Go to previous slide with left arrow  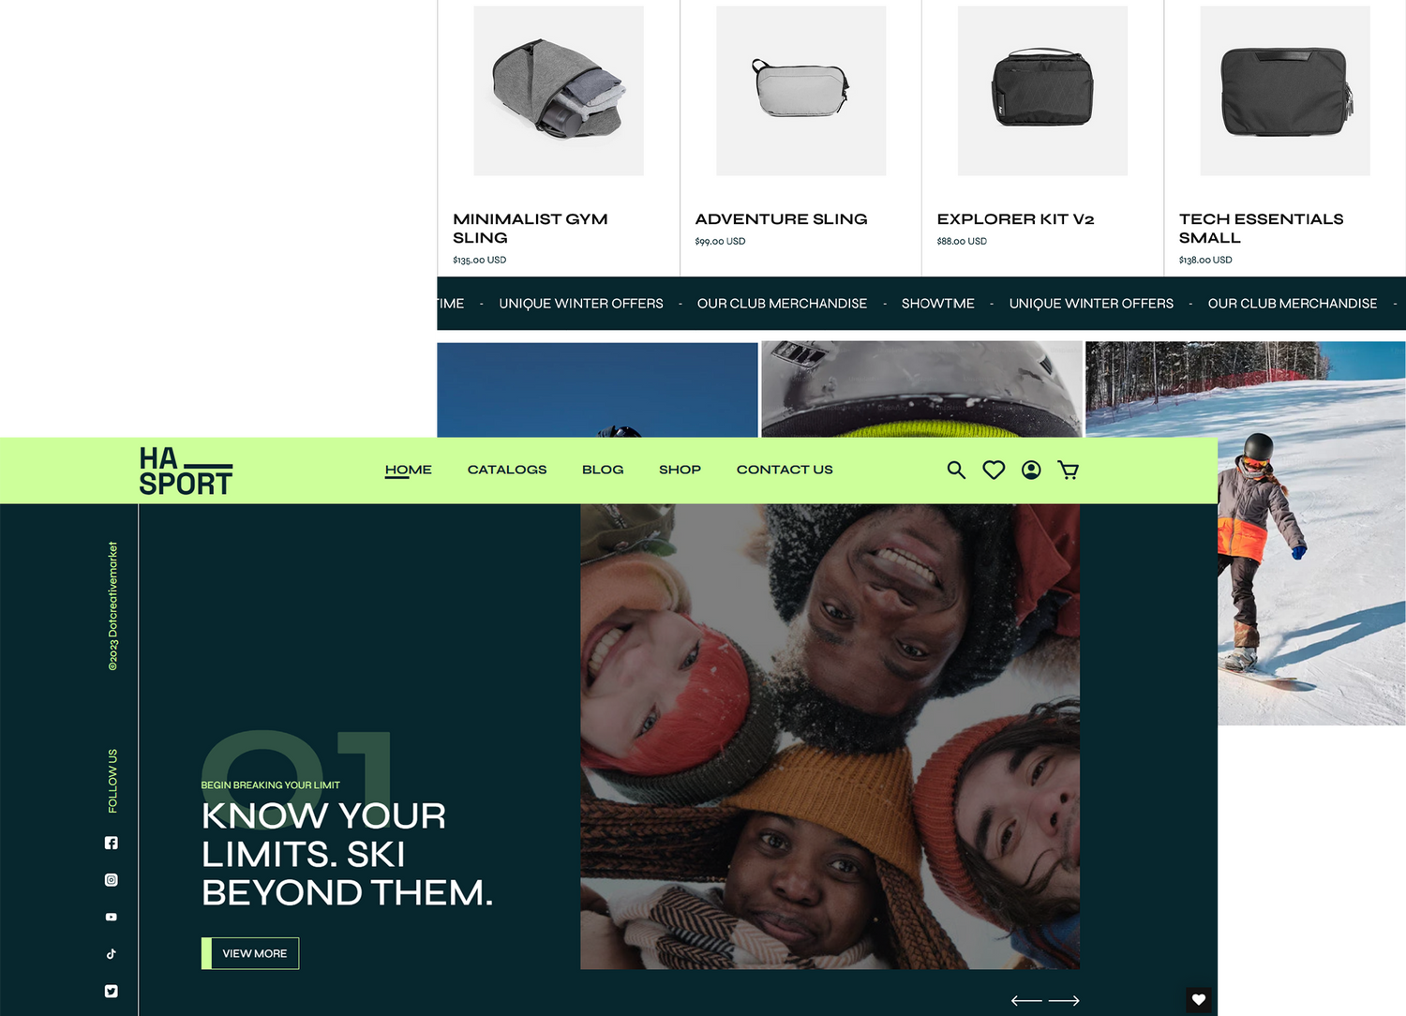1026,1001
